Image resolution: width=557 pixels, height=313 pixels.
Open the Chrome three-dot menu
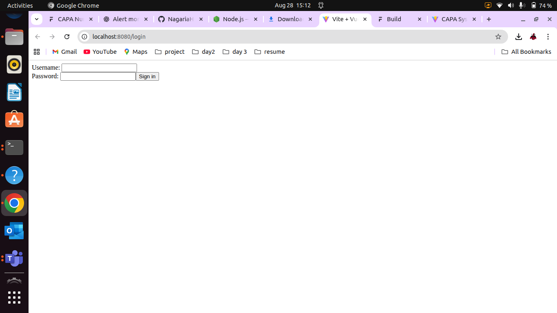(x=548, y=37)
